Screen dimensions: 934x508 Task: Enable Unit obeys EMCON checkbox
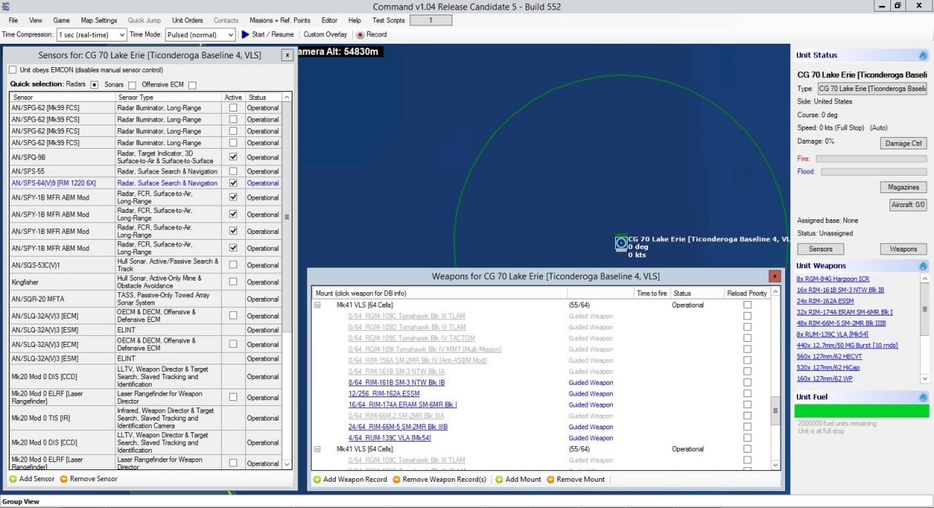coord(13,70)
